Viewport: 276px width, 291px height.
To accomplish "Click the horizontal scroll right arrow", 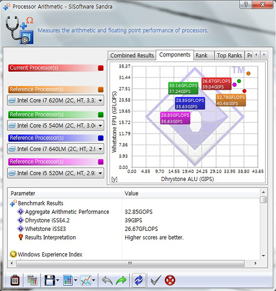I will pos(256,263).
